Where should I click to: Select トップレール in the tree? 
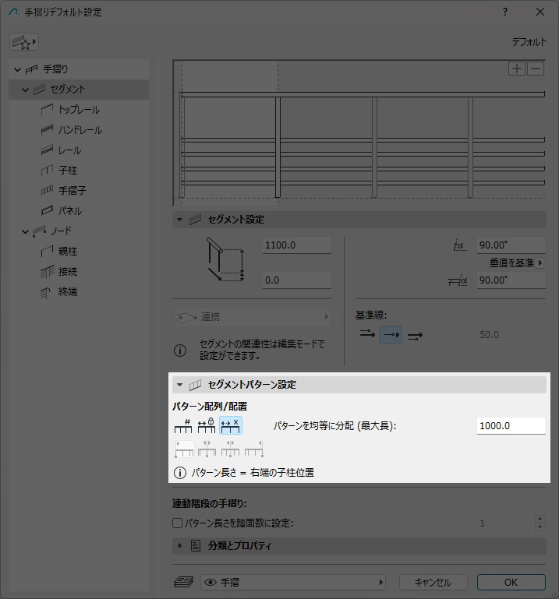tap(79, 110)
